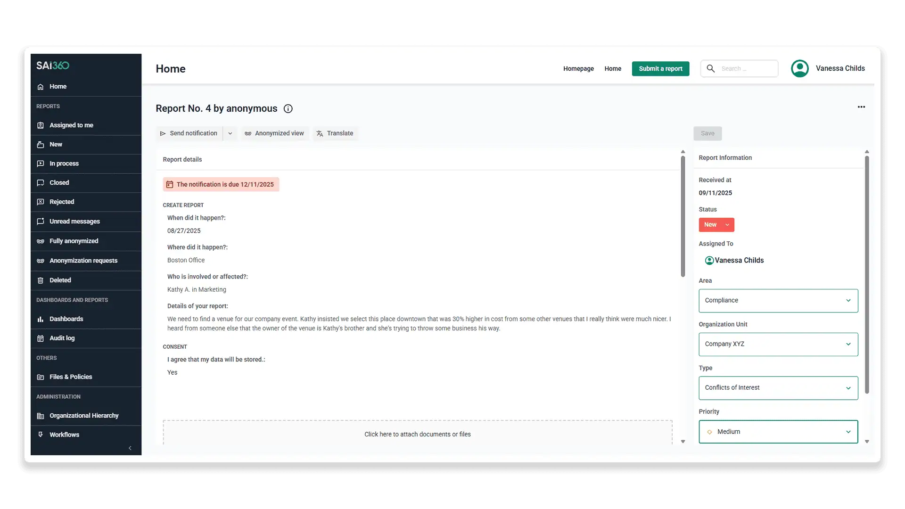Image resolution: width=905 pixels, height=509 pixels.
Task: Collapse the left sidebar
Action: [130, 448]
